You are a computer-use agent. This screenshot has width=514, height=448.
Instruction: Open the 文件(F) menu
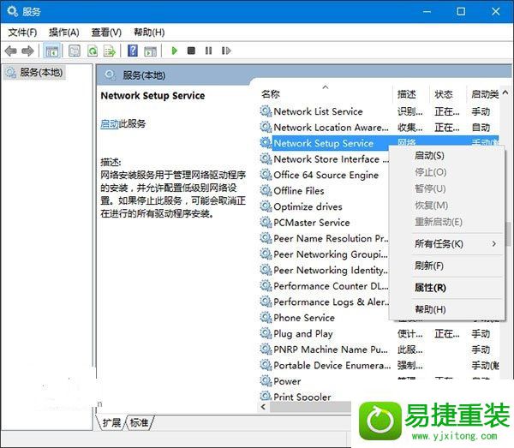22,33
